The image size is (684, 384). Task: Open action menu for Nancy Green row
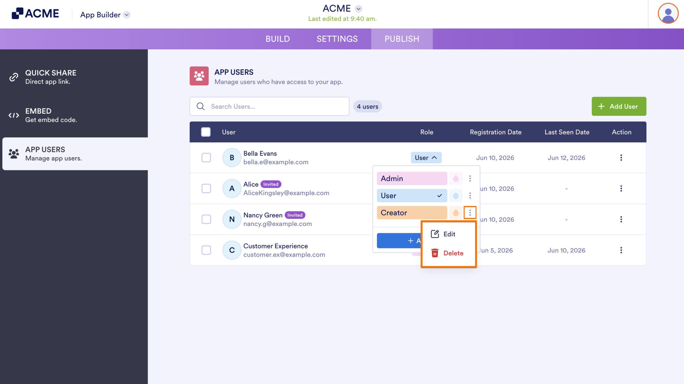point(621,219)
